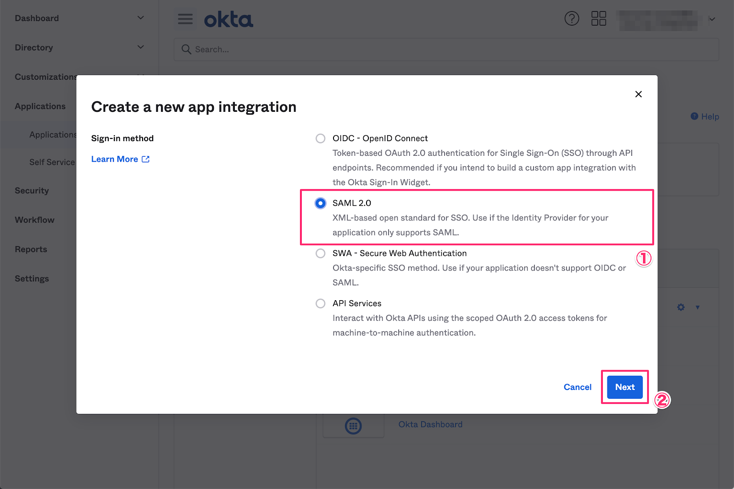Click the SAML 2.0 label text

coord(352,203)
